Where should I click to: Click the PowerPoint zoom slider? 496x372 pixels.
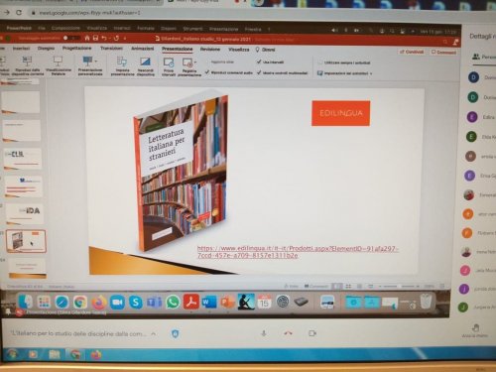pyautogui.click(x=399, y=286)
